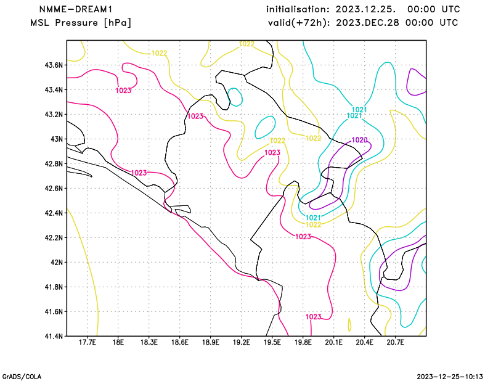Select the 18.6E longitude label
Image resolution: width=493 pixels, height=381 pixels.
(x=179, y=343)
